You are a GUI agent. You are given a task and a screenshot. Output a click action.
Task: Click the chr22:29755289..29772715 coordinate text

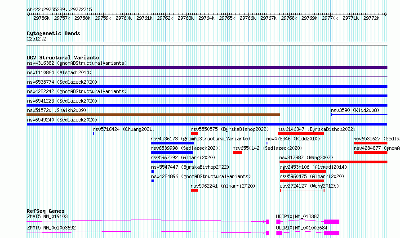tap(59, 9)
